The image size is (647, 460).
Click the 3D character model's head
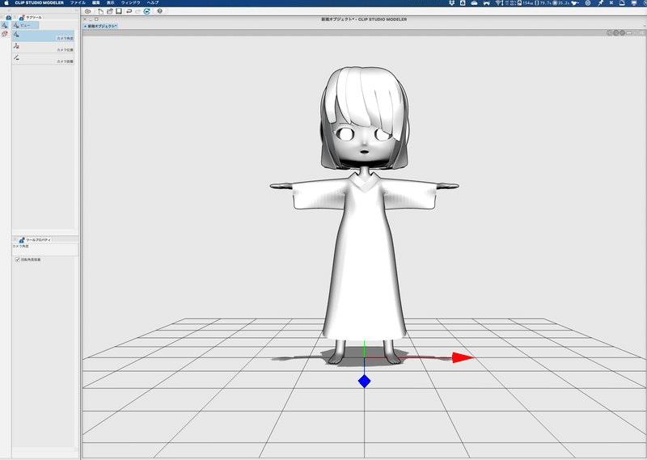[364, 117]
